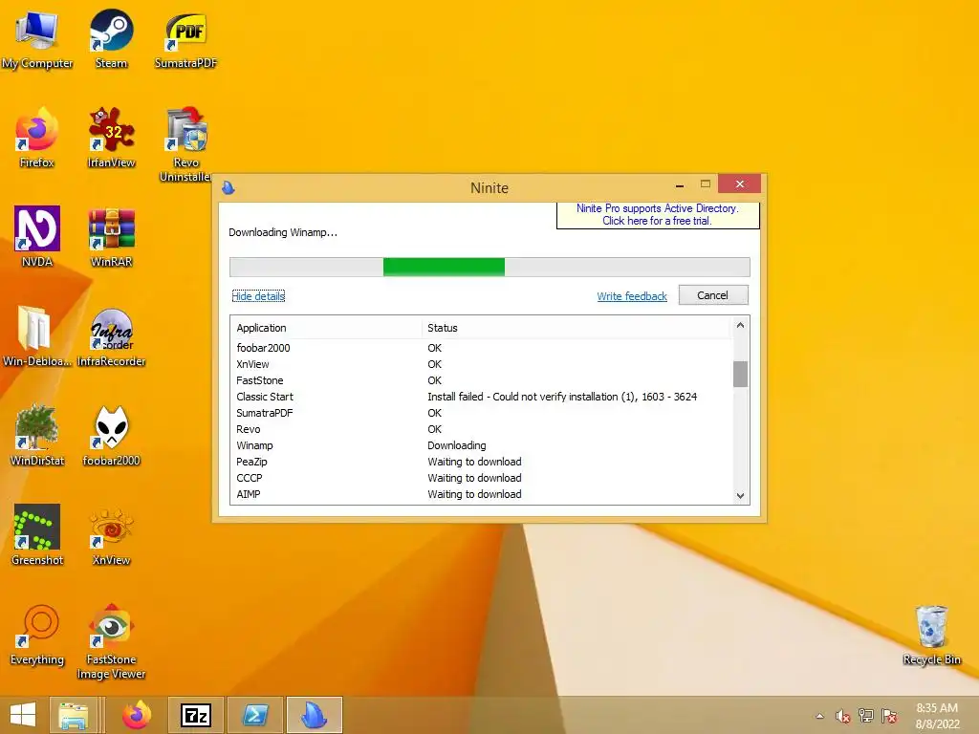Select the CCCP row in list
The height and width of the screenshot is (734, 979).
tap(481, 478)
